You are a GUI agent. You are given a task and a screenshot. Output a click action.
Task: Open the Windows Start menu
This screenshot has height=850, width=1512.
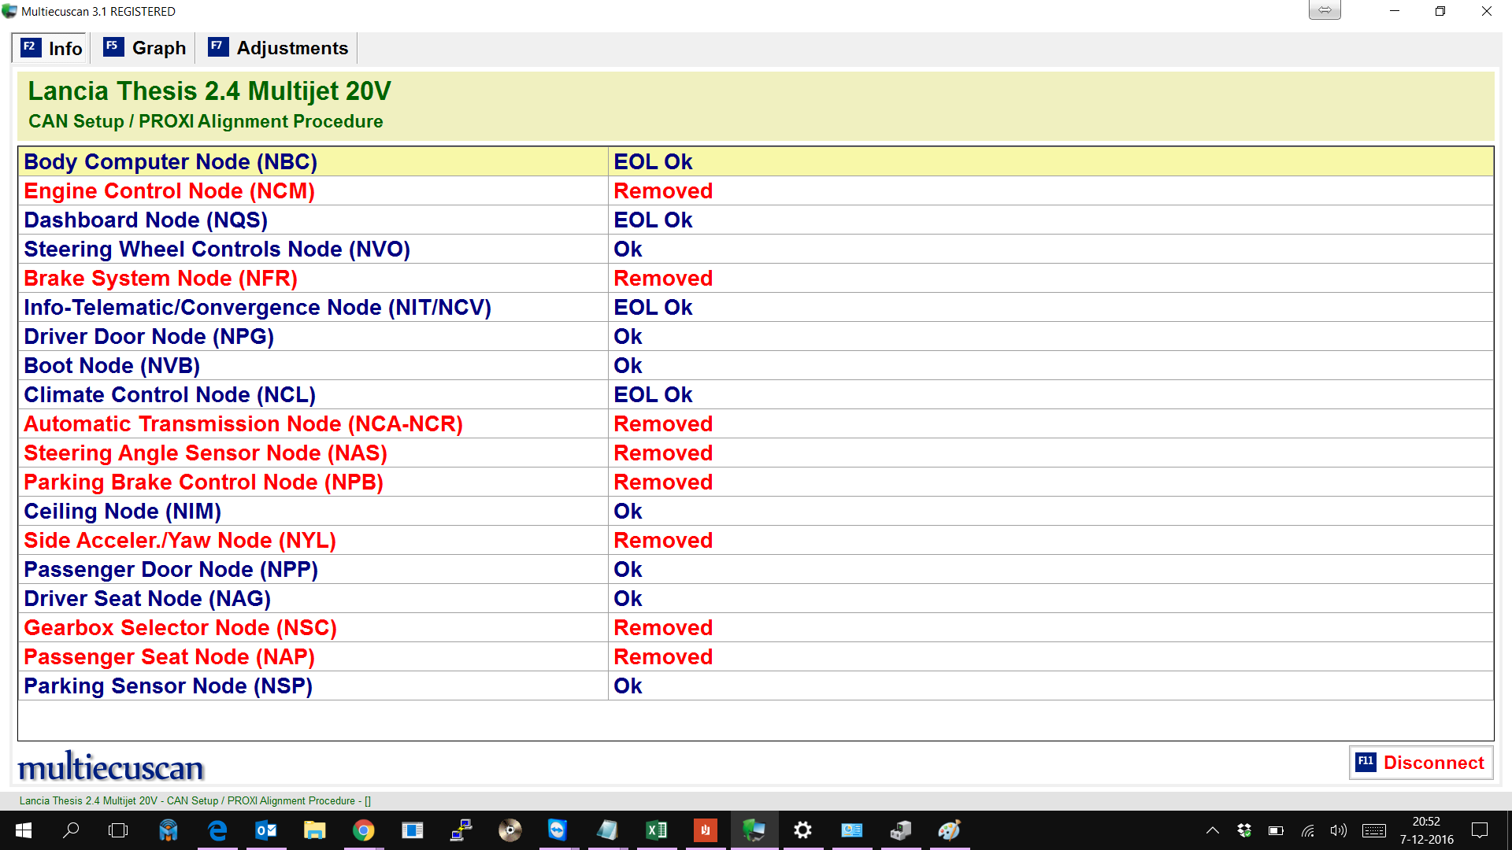[23, 830]
